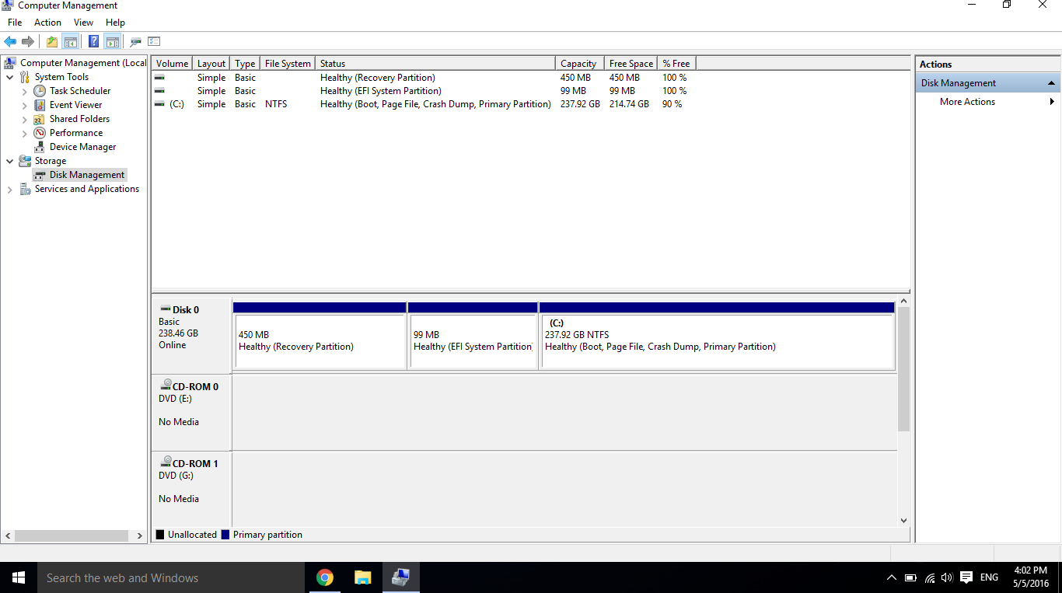Select the 450 MB Recovery Partition block
Screen dimensions: 1062x593
pyautogui.click(x=320, y=340)
